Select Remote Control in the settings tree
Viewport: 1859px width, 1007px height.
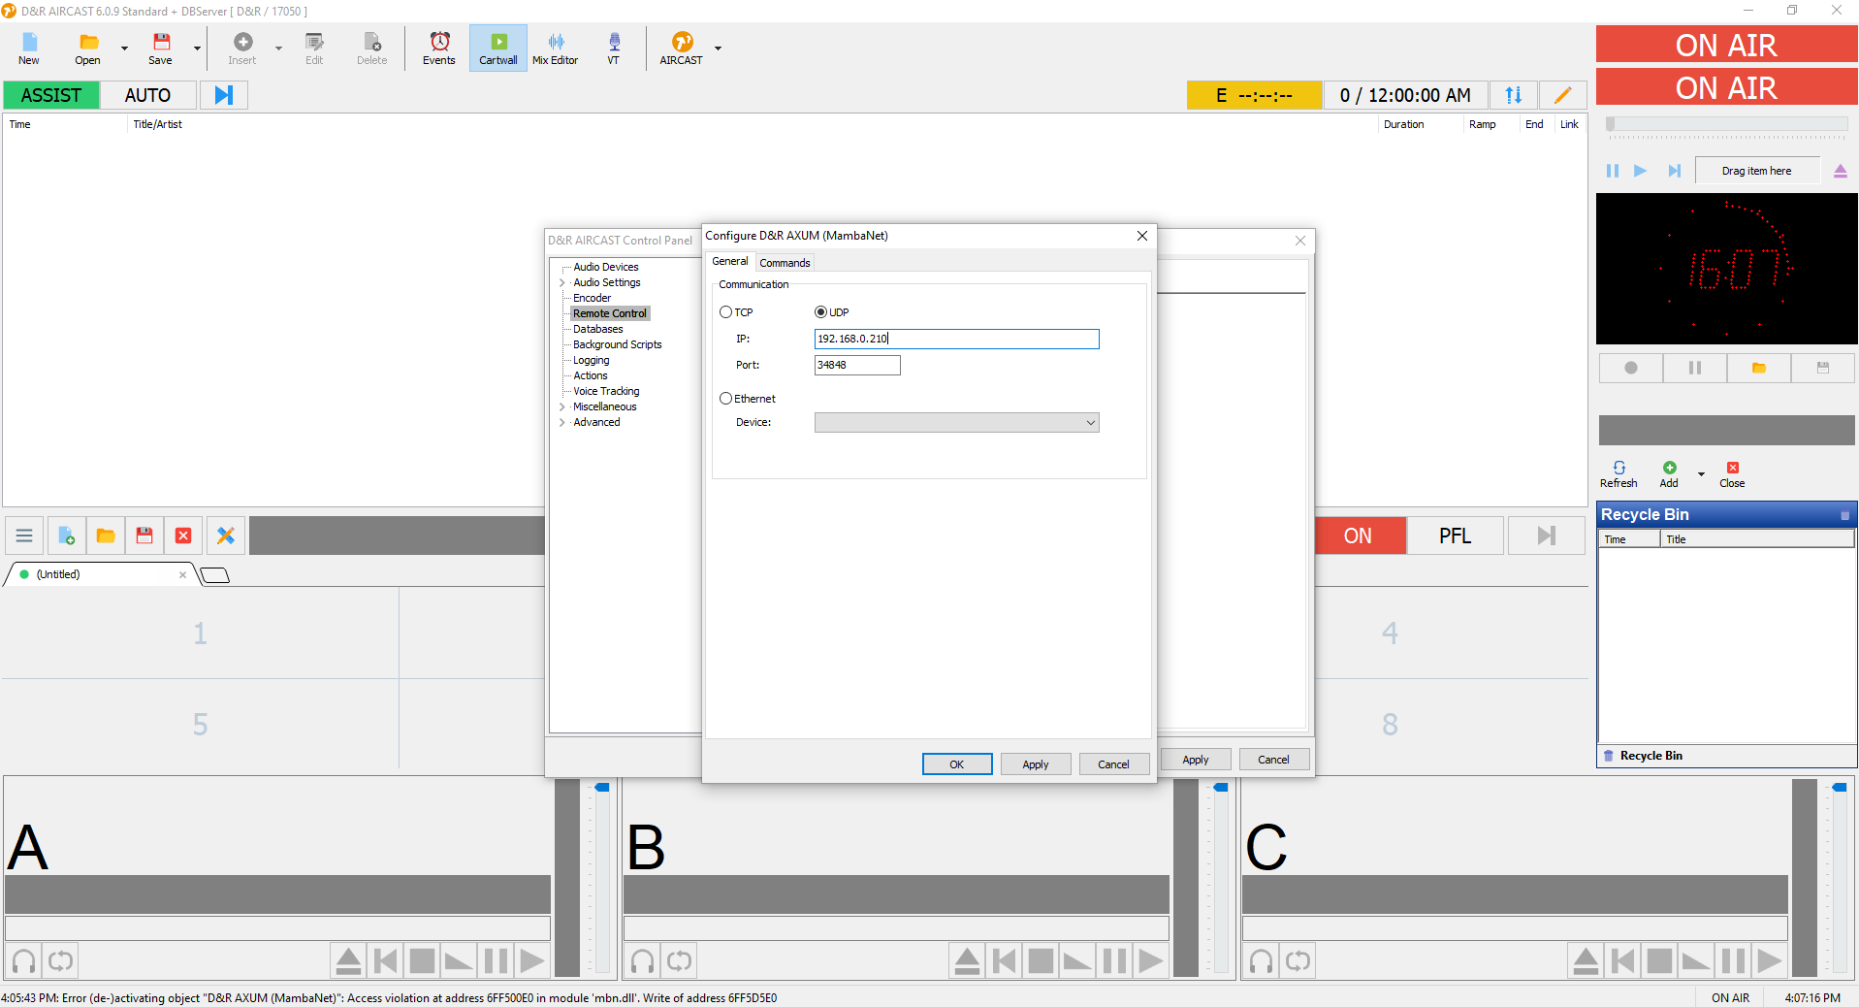tap(609, 313)
